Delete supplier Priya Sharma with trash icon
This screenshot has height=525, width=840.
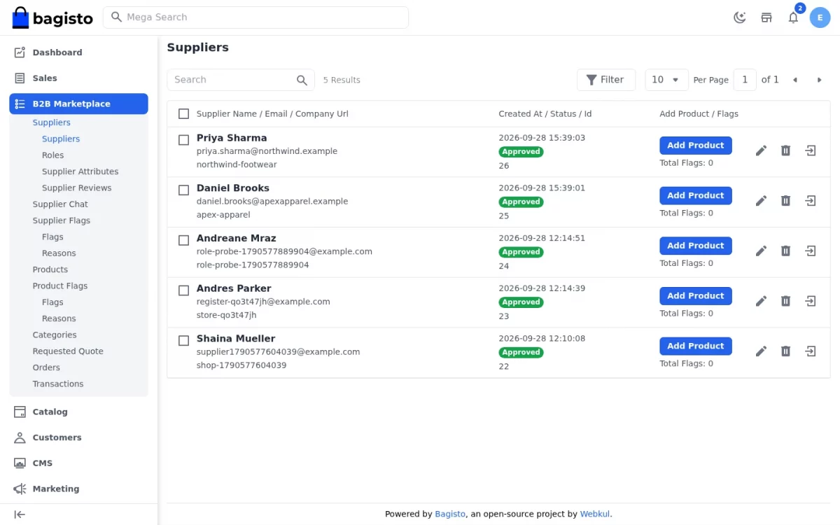(785, 150)
